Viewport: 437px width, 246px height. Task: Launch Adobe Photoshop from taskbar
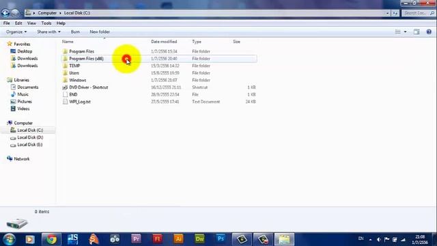coord(221,239)
